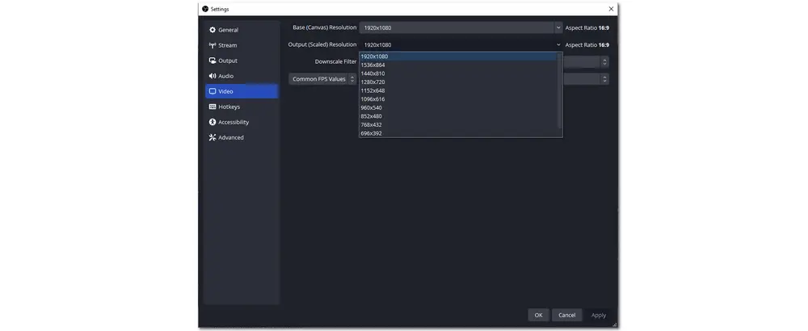
Task: Click the Hotkeys keyboard icon
Action: 213,107
